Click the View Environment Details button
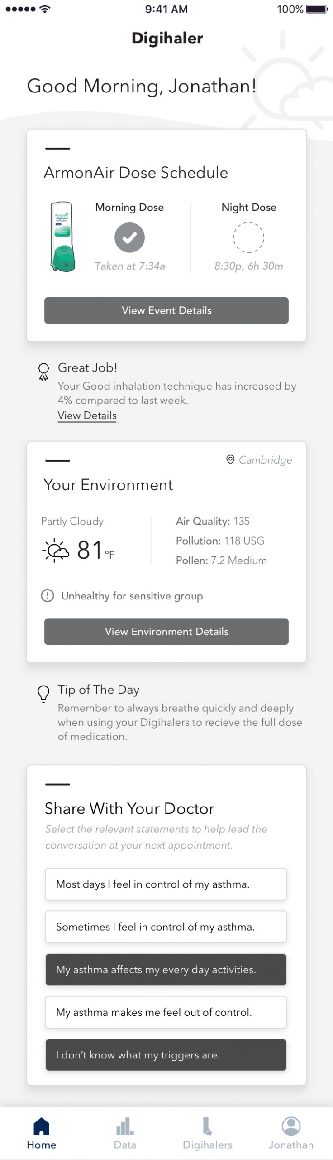Viewport: 333px width, 1160px height. click(x=166, y=631)
